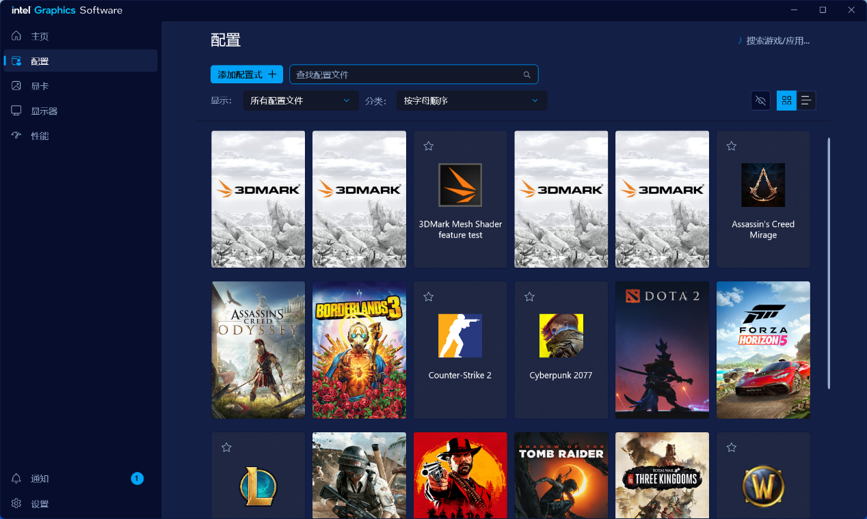
Task: Open the League of Legends icon
Action: tap(258, 487)
